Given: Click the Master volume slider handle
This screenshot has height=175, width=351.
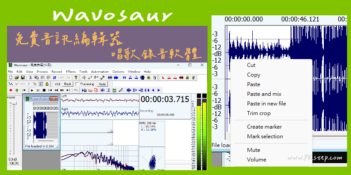Looking at the screenshot, I should coord(13,103).
